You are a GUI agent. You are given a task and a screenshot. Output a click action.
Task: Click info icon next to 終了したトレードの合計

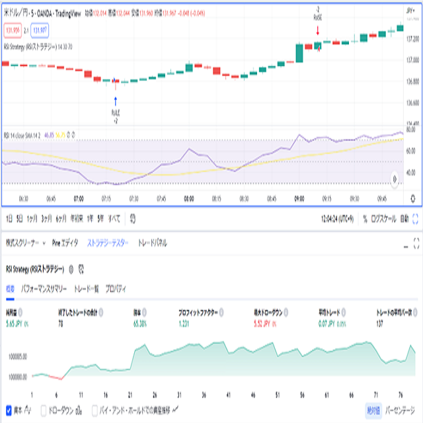[101, 313]
